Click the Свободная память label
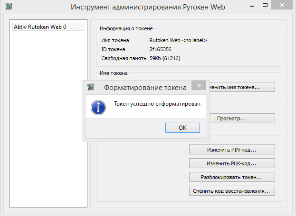 (124, 58)
